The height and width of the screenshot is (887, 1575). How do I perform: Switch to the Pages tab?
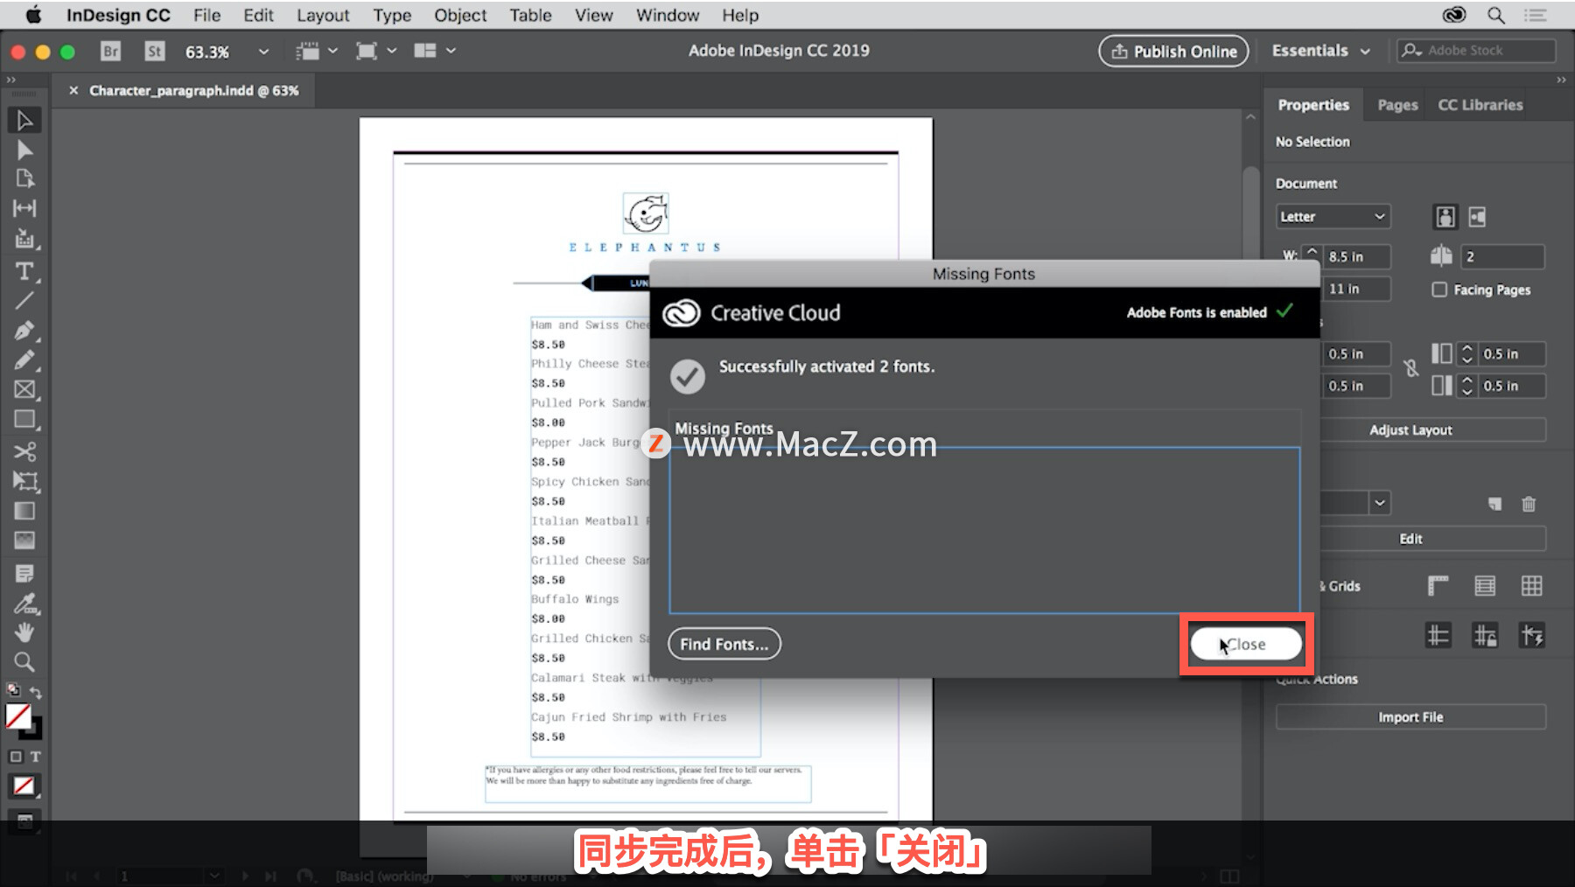coord(1397,105)
